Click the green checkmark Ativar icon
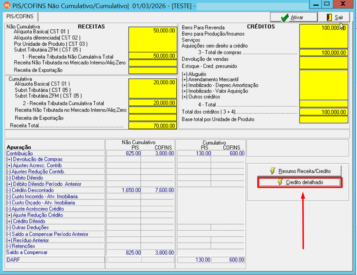Screen dimensions: 357x275 pyautogui.click(x=285, y=17)
